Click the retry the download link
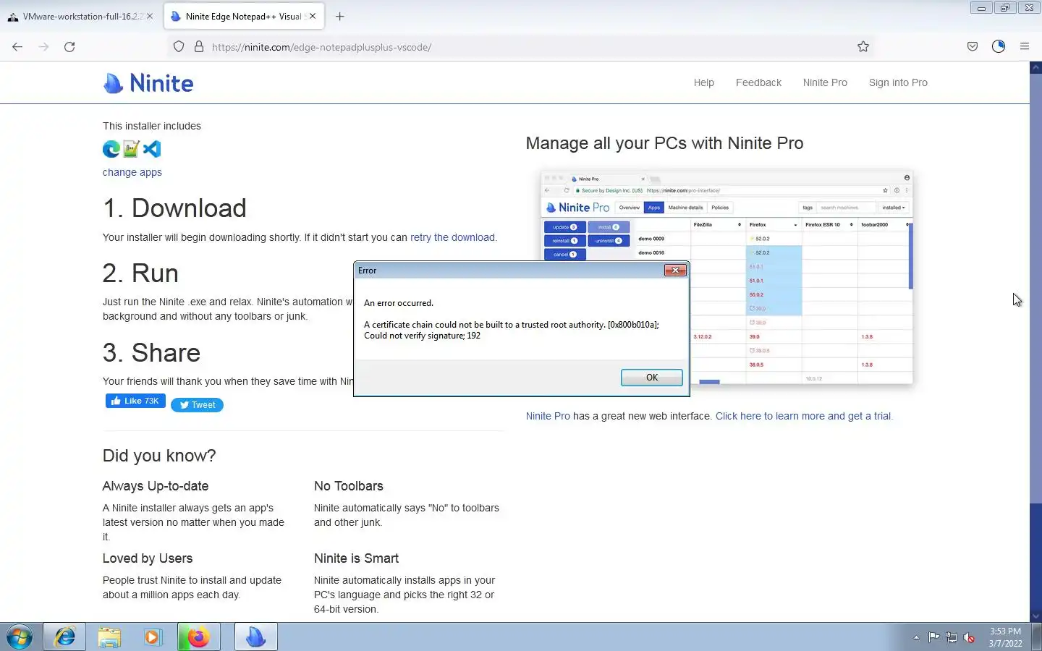1042x651 pixels. tap(452, 237)
